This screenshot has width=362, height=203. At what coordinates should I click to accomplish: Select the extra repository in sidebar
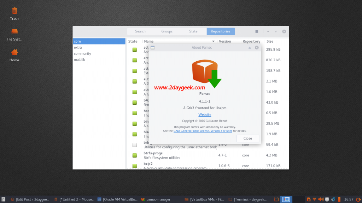[x=78, y=47]
